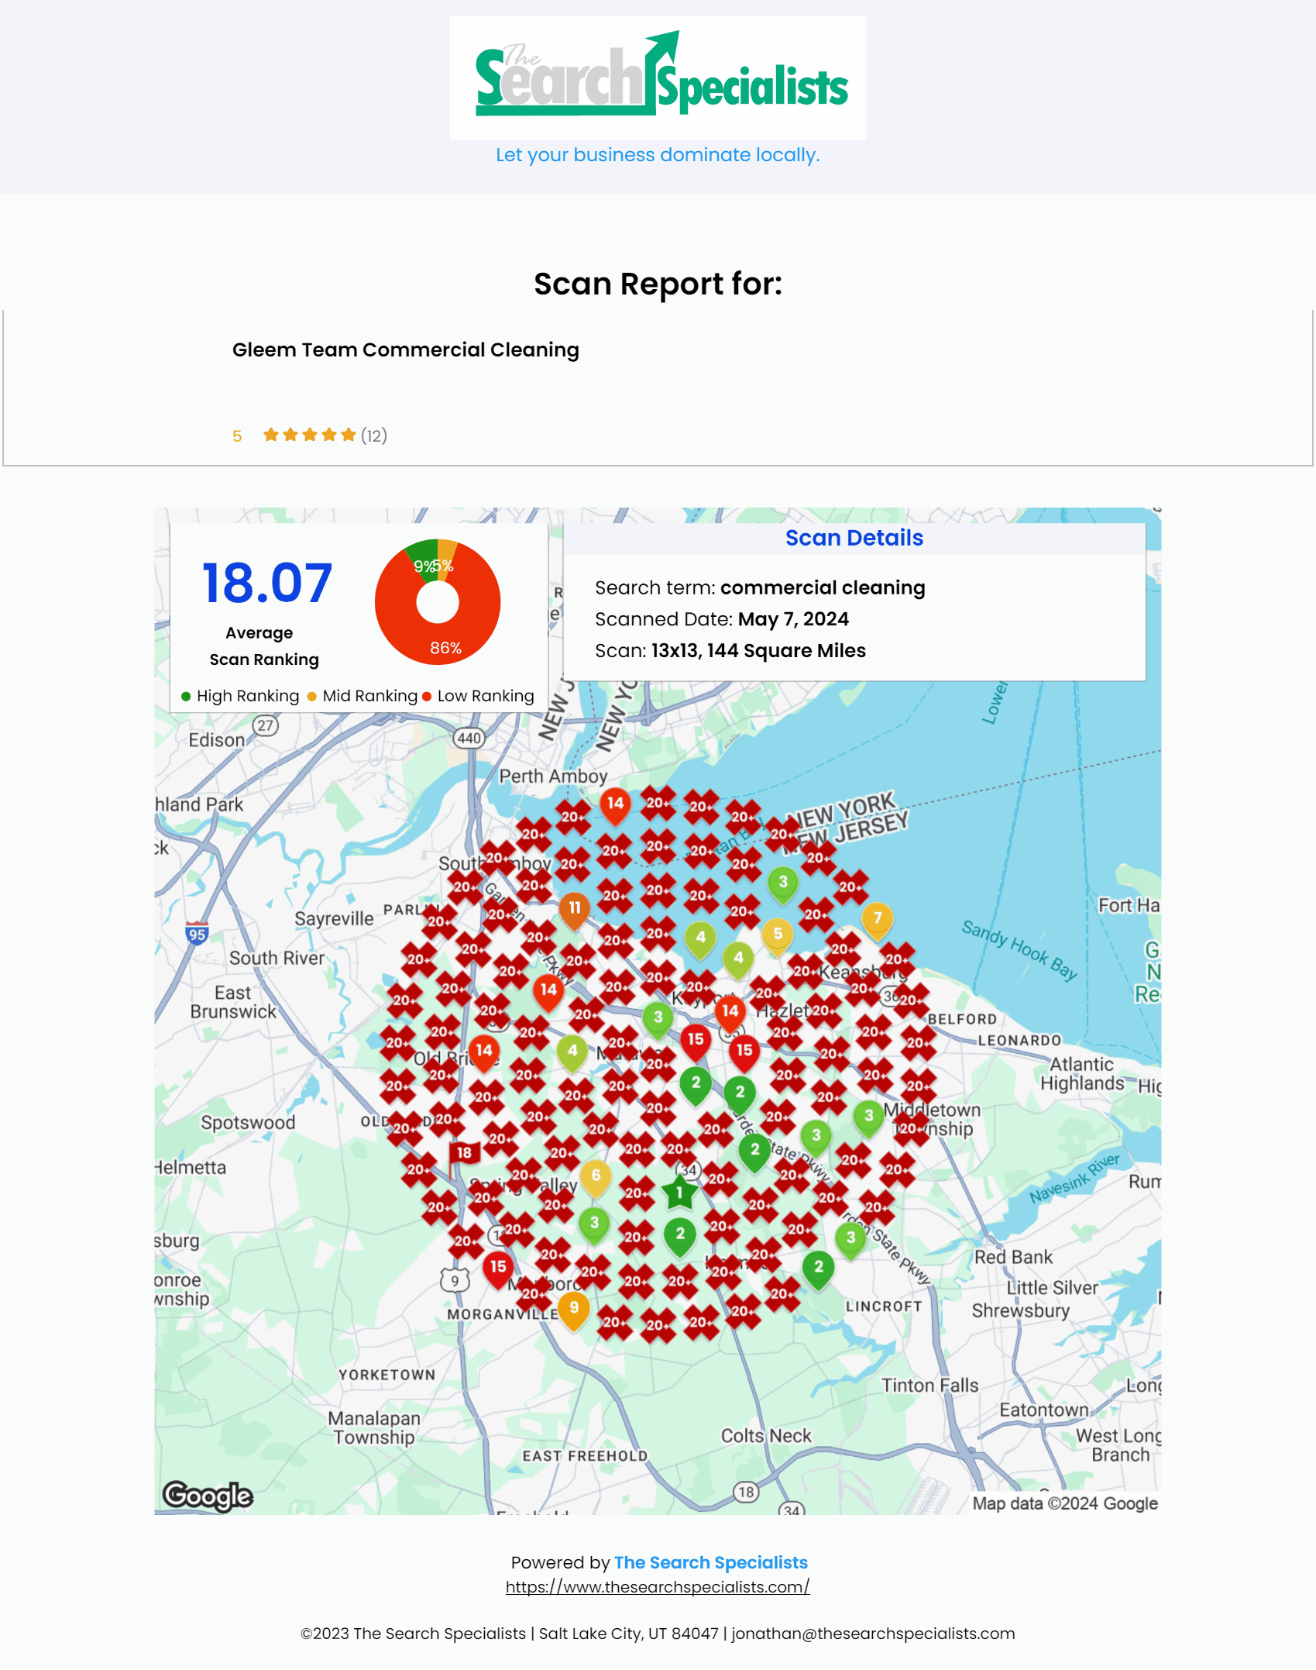Click The Search Specialists powered-by link
This screenshot has height=1670, width=1316.
click(x=710, y=1562)
